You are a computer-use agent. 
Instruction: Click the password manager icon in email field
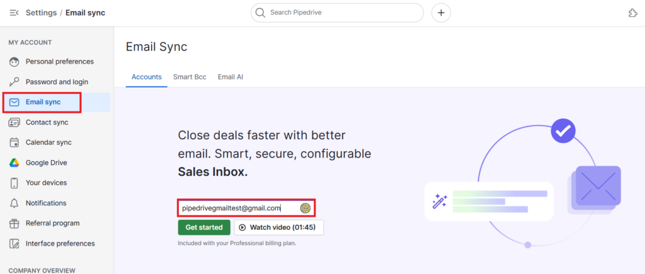[305, 208]
